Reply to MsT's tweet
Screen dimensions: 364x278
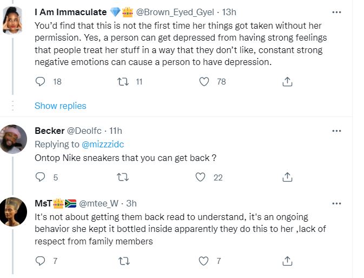40,261
